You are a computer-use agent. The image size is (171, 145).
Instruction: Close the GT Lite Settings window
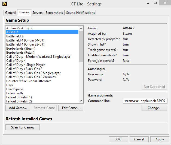tap(165, 3)
